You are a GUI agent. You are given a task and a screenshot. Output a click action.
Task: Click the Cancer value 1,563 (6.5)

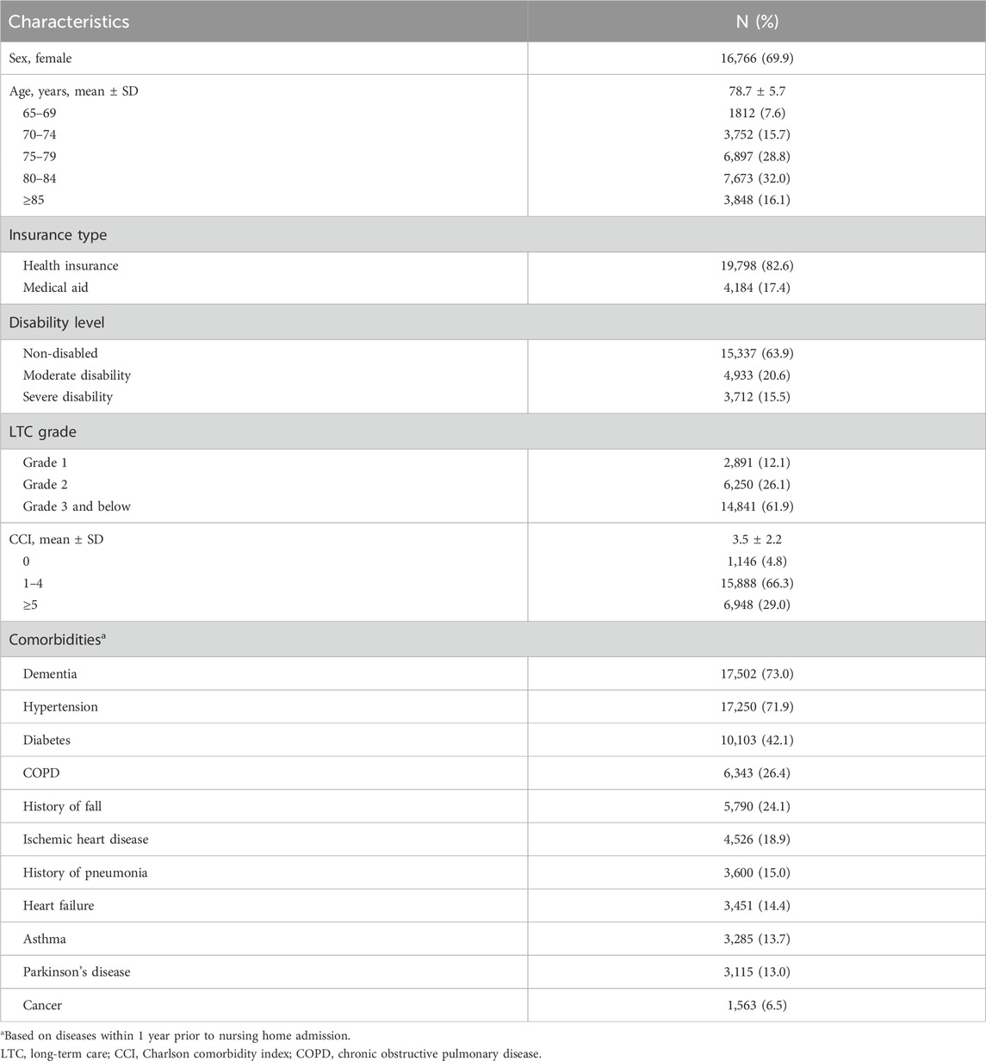click(754, 1005)
